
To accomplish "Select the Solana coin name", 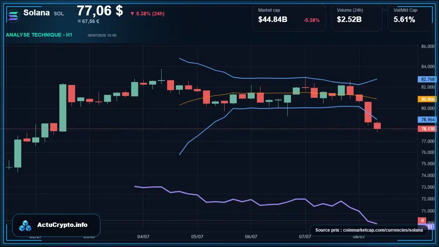I will [37, 12].
